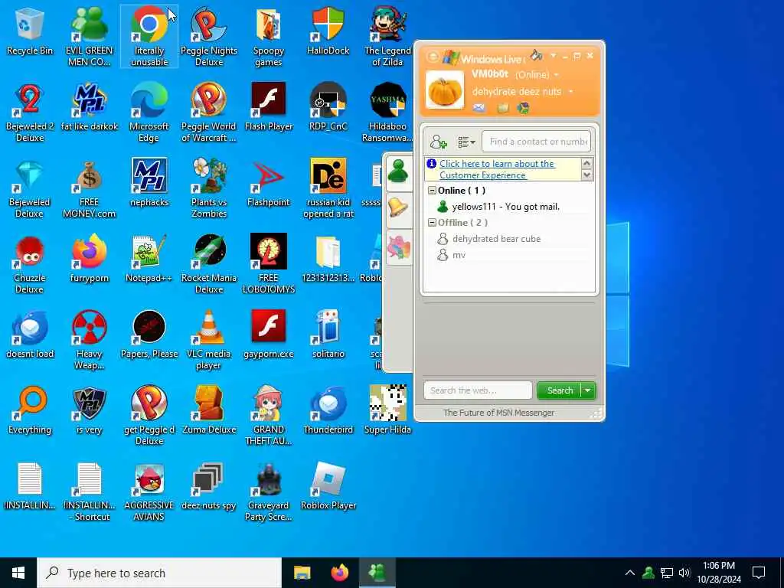Image resolution: width=784 pixels, height=588 pixels.
Task: Select the bell alerts tab in Messenger sidebar
Action: [x=398, y=207]
